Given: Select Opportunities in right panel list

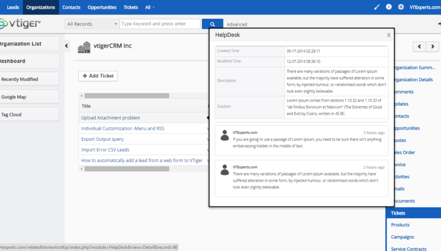Looking at the screenshot, I should click(406, 128).
